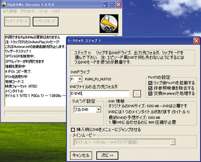Image resolution: width=201 pixels, height=162 pixels.
Task: Open the ログ/設定 menu
Action: [10, 11]
